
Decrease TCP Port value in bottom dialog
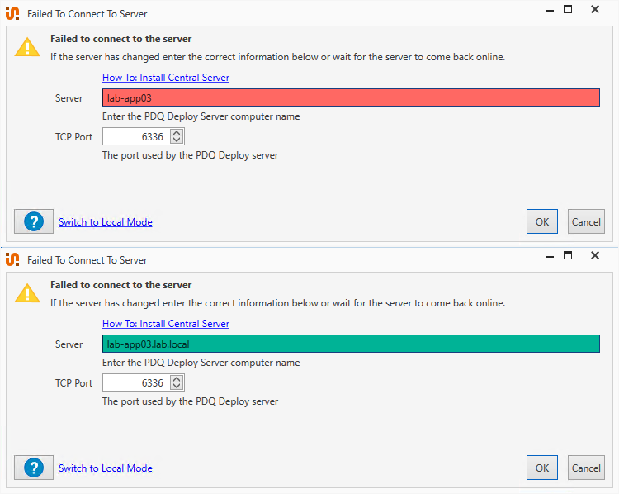click(177, 386)
